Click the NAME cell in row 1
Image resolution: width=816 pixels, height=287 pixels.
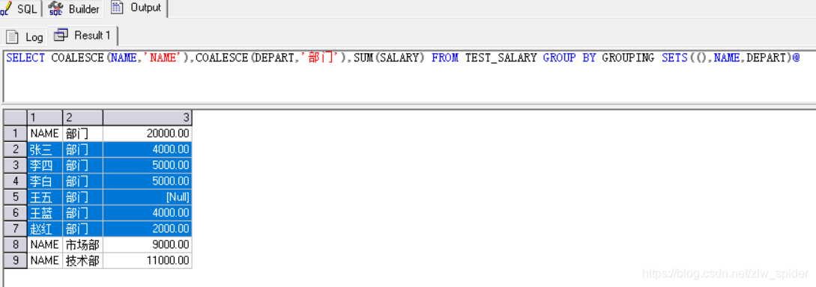pos(45,133)
